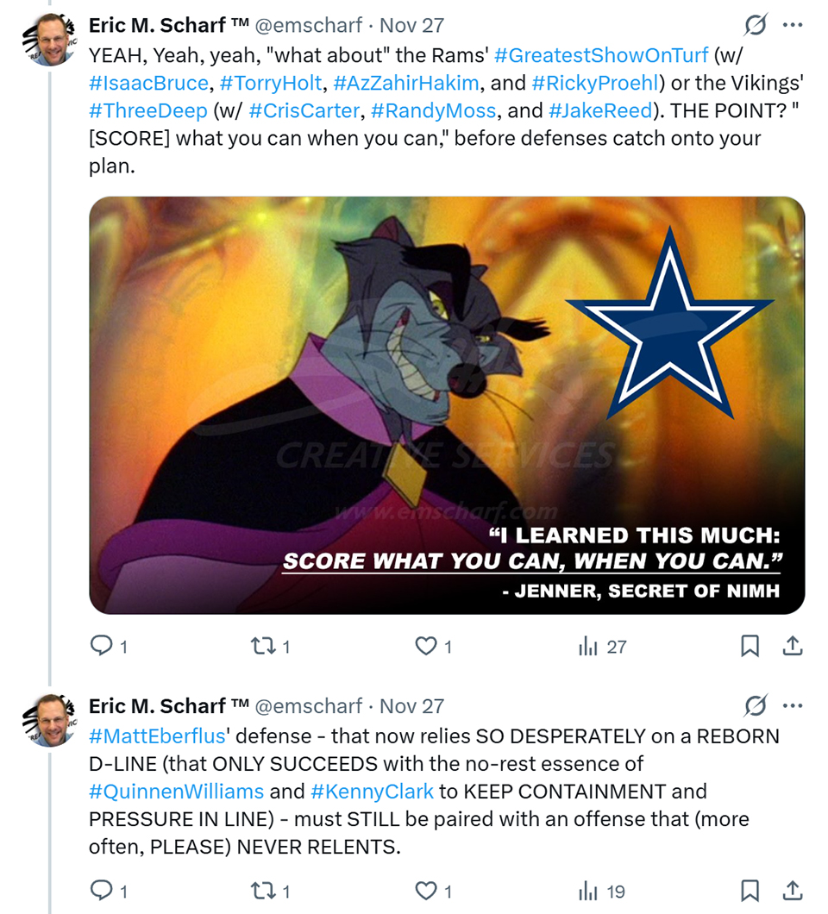
Task: Open the #GreatestShowOnTurf hashtag
Action: click(x=601, y=55)
